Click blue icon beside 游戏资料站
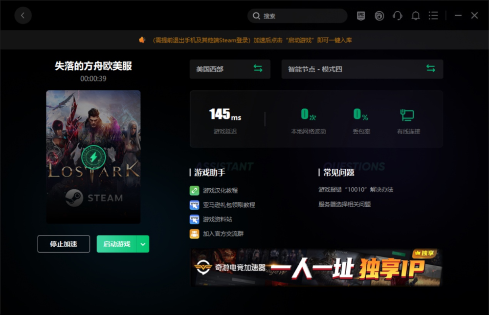The width and height of the screenshot is (489, 315). [194, 219]
